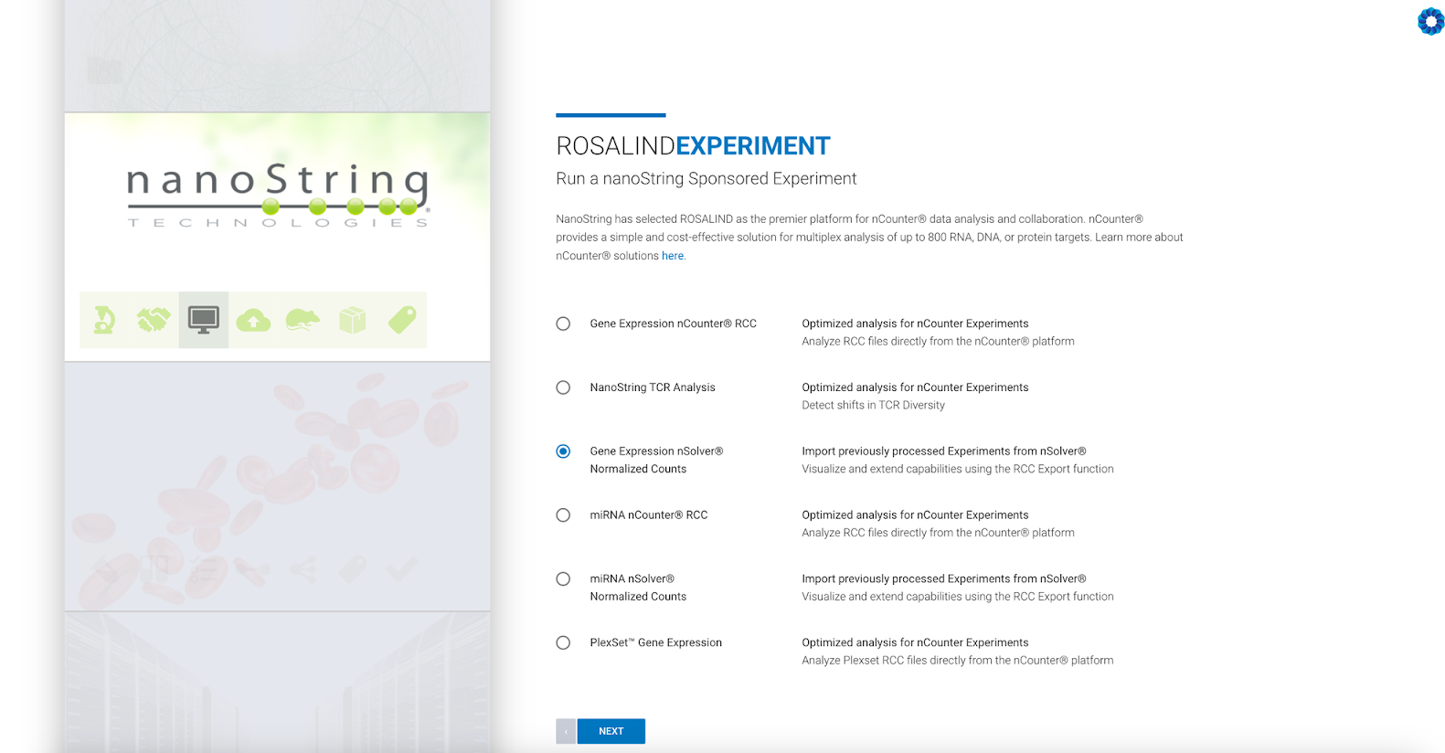The image size is (1445, 753).
Task: Click the ROSALIND EXPERIMENT heading
Action: tap(693, 146)
